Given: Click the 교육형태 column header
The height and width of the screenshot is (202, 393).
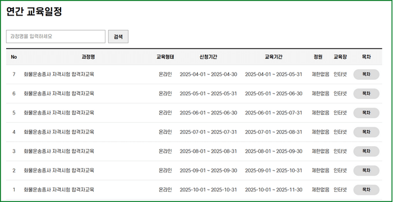Looking at the screenshot, I should (x=165, y=57).
